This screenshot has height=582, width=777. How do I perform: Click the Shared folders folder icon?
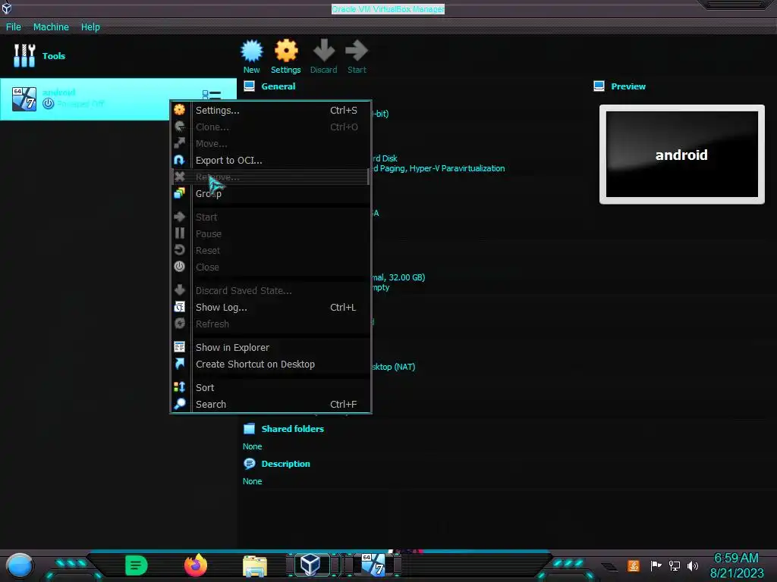[249, 429]
